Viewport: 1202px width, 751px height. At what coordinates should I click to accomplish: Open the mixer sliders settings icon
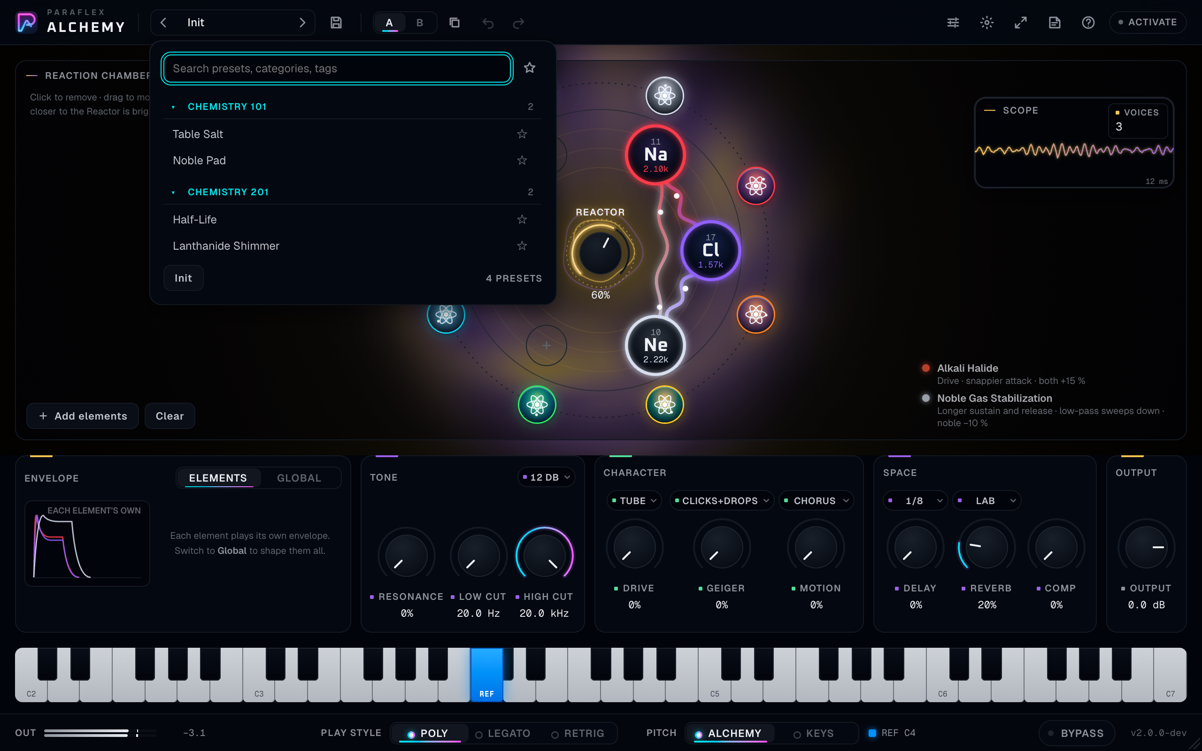tap(953, 23)
